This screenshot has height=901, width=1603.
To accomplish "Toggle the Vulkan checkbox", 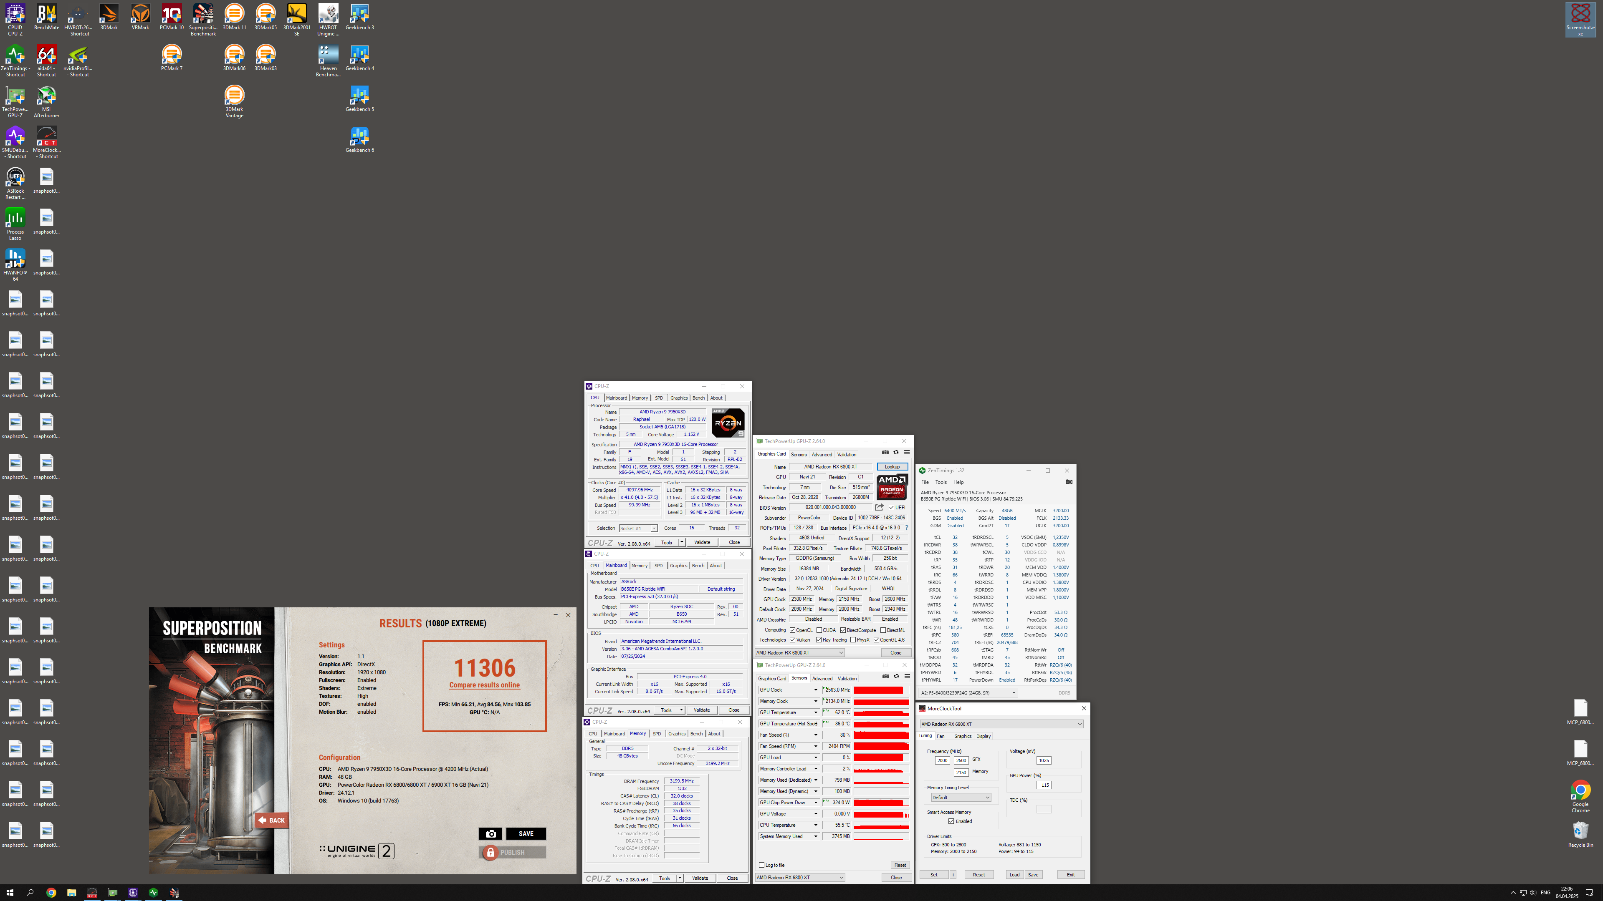I will point(793,640).
